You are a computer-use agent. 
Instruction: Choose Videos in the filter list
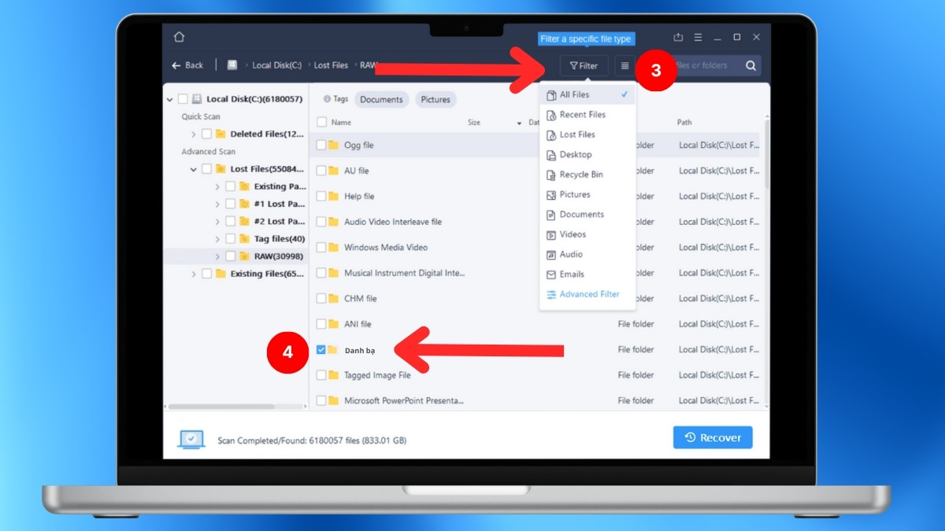coord(573,234)
